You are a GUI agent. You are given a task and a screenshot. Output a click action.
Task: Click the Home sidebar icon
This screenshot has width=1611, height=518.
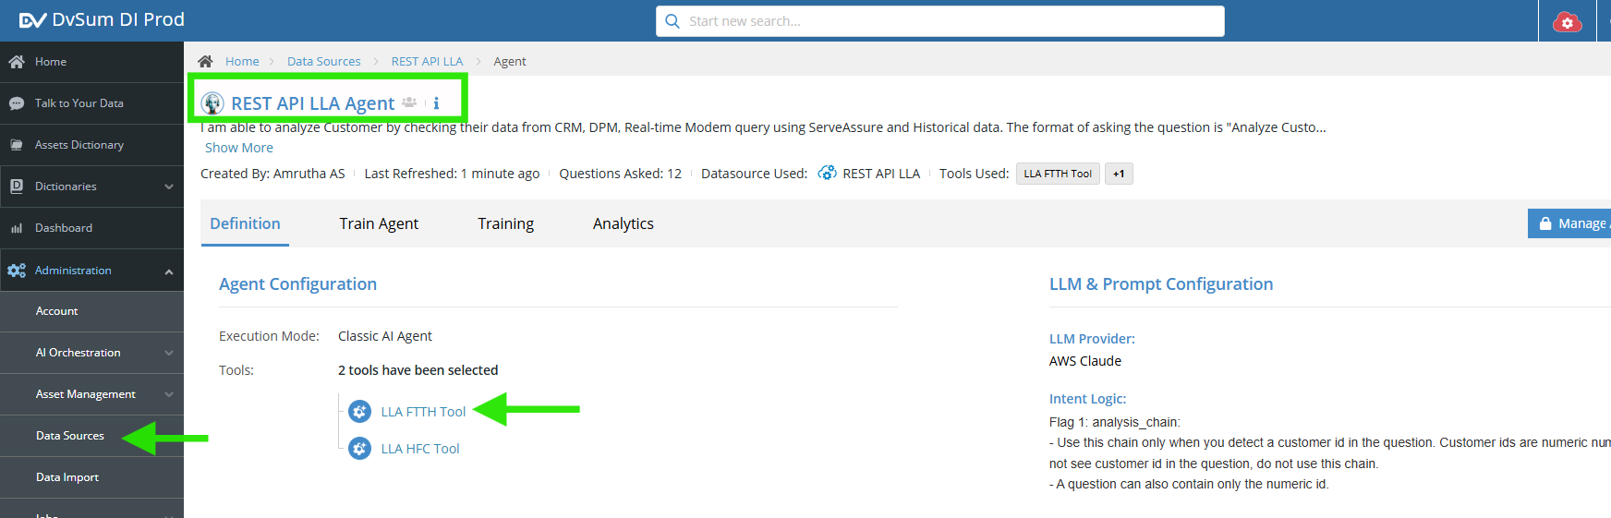(17, 62)
